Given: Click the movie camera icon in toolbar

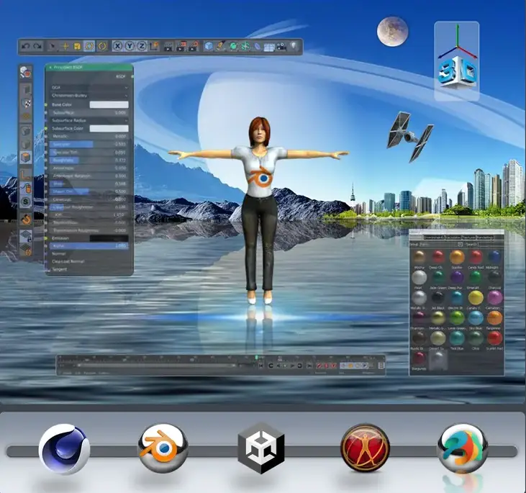Looking at the screenshot, I should click(x=281, y=46).
